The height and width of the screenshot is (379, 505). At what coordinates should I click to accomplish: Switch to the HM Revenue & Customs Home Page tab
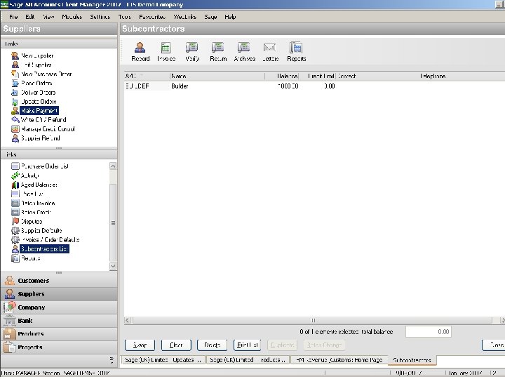click(339, 360)
